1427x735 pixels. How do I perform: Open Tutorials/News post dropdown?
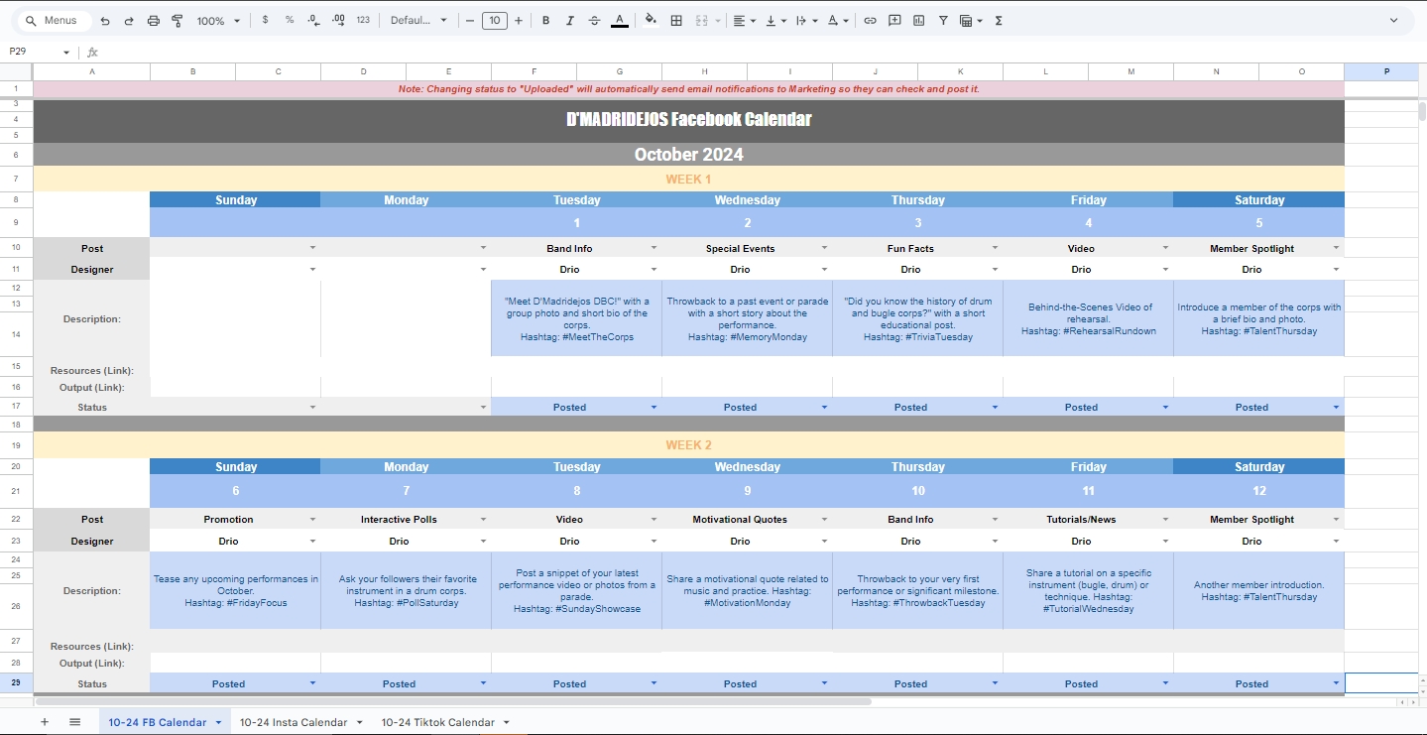(x=1165, y=519)
